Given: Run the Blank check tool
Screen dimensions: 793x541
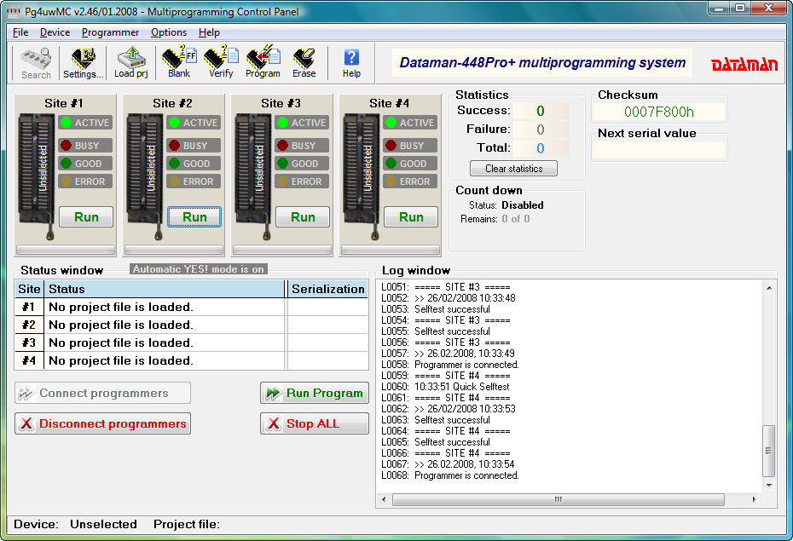Looking at the screenshot, I should pos(179,63).
